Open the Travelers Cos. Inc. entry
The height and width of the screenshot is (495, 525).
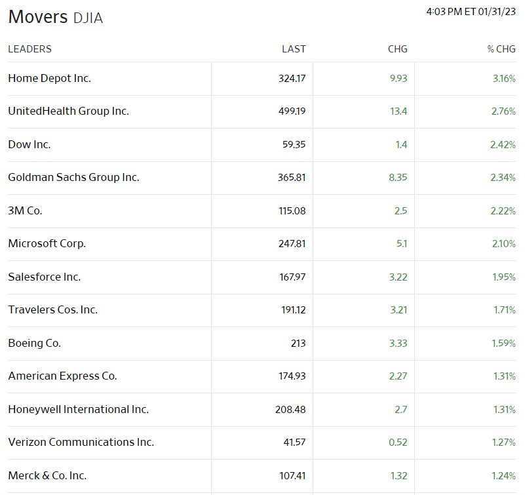[x=53, y=310]
